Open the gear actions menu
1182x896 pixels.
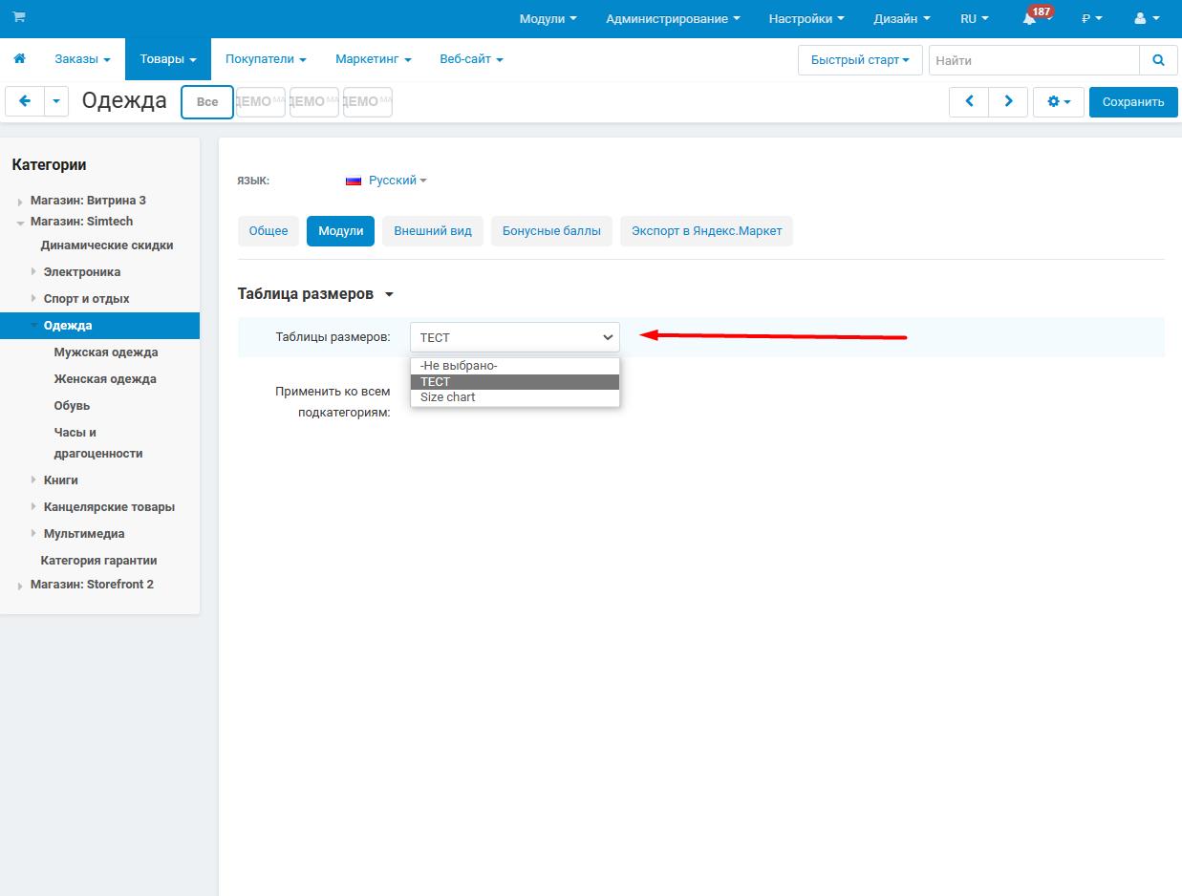tap(1058, 101)
